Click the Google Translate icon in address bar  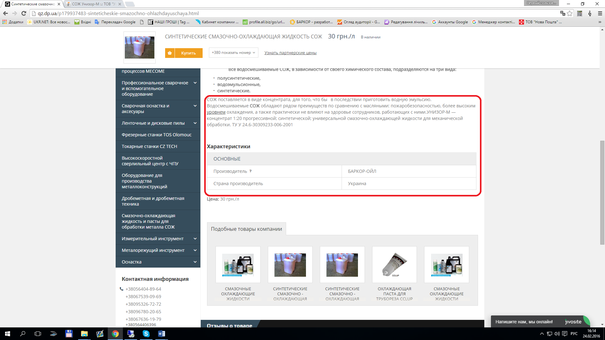562,13
